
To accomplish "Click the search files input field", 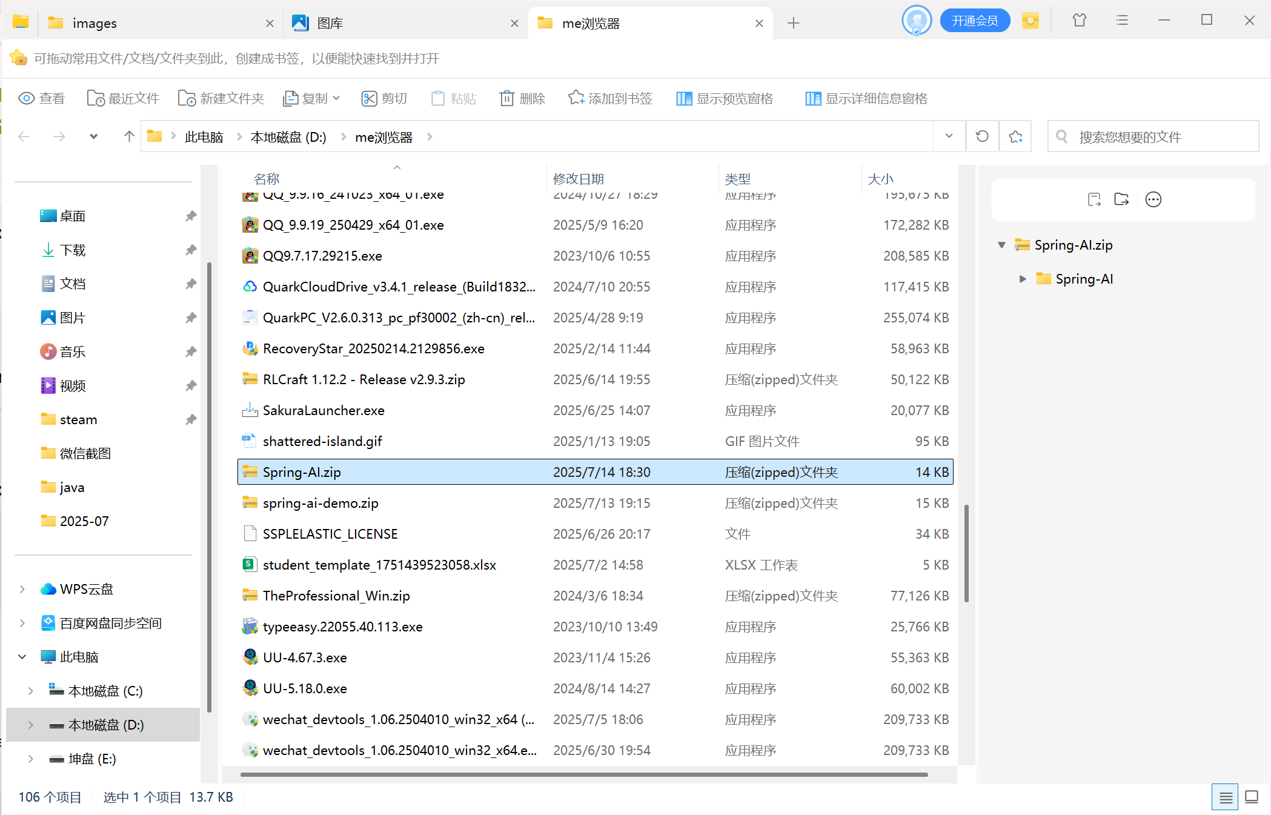I will tap(1153, 136).
